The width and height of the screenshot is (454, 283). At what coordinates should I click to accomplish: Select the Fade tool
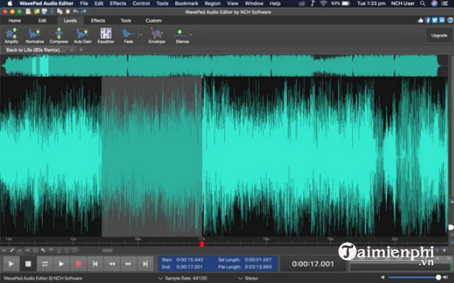coord(128,35)
